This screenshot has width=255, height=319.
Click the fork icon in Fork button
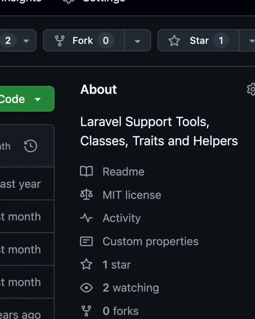pos(59,40)
